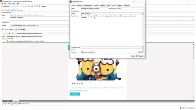The width and height of the screenshot is (196, 110).
Task: Click the magnifier icon in the Routing field
Action: (x=141, y=52)
